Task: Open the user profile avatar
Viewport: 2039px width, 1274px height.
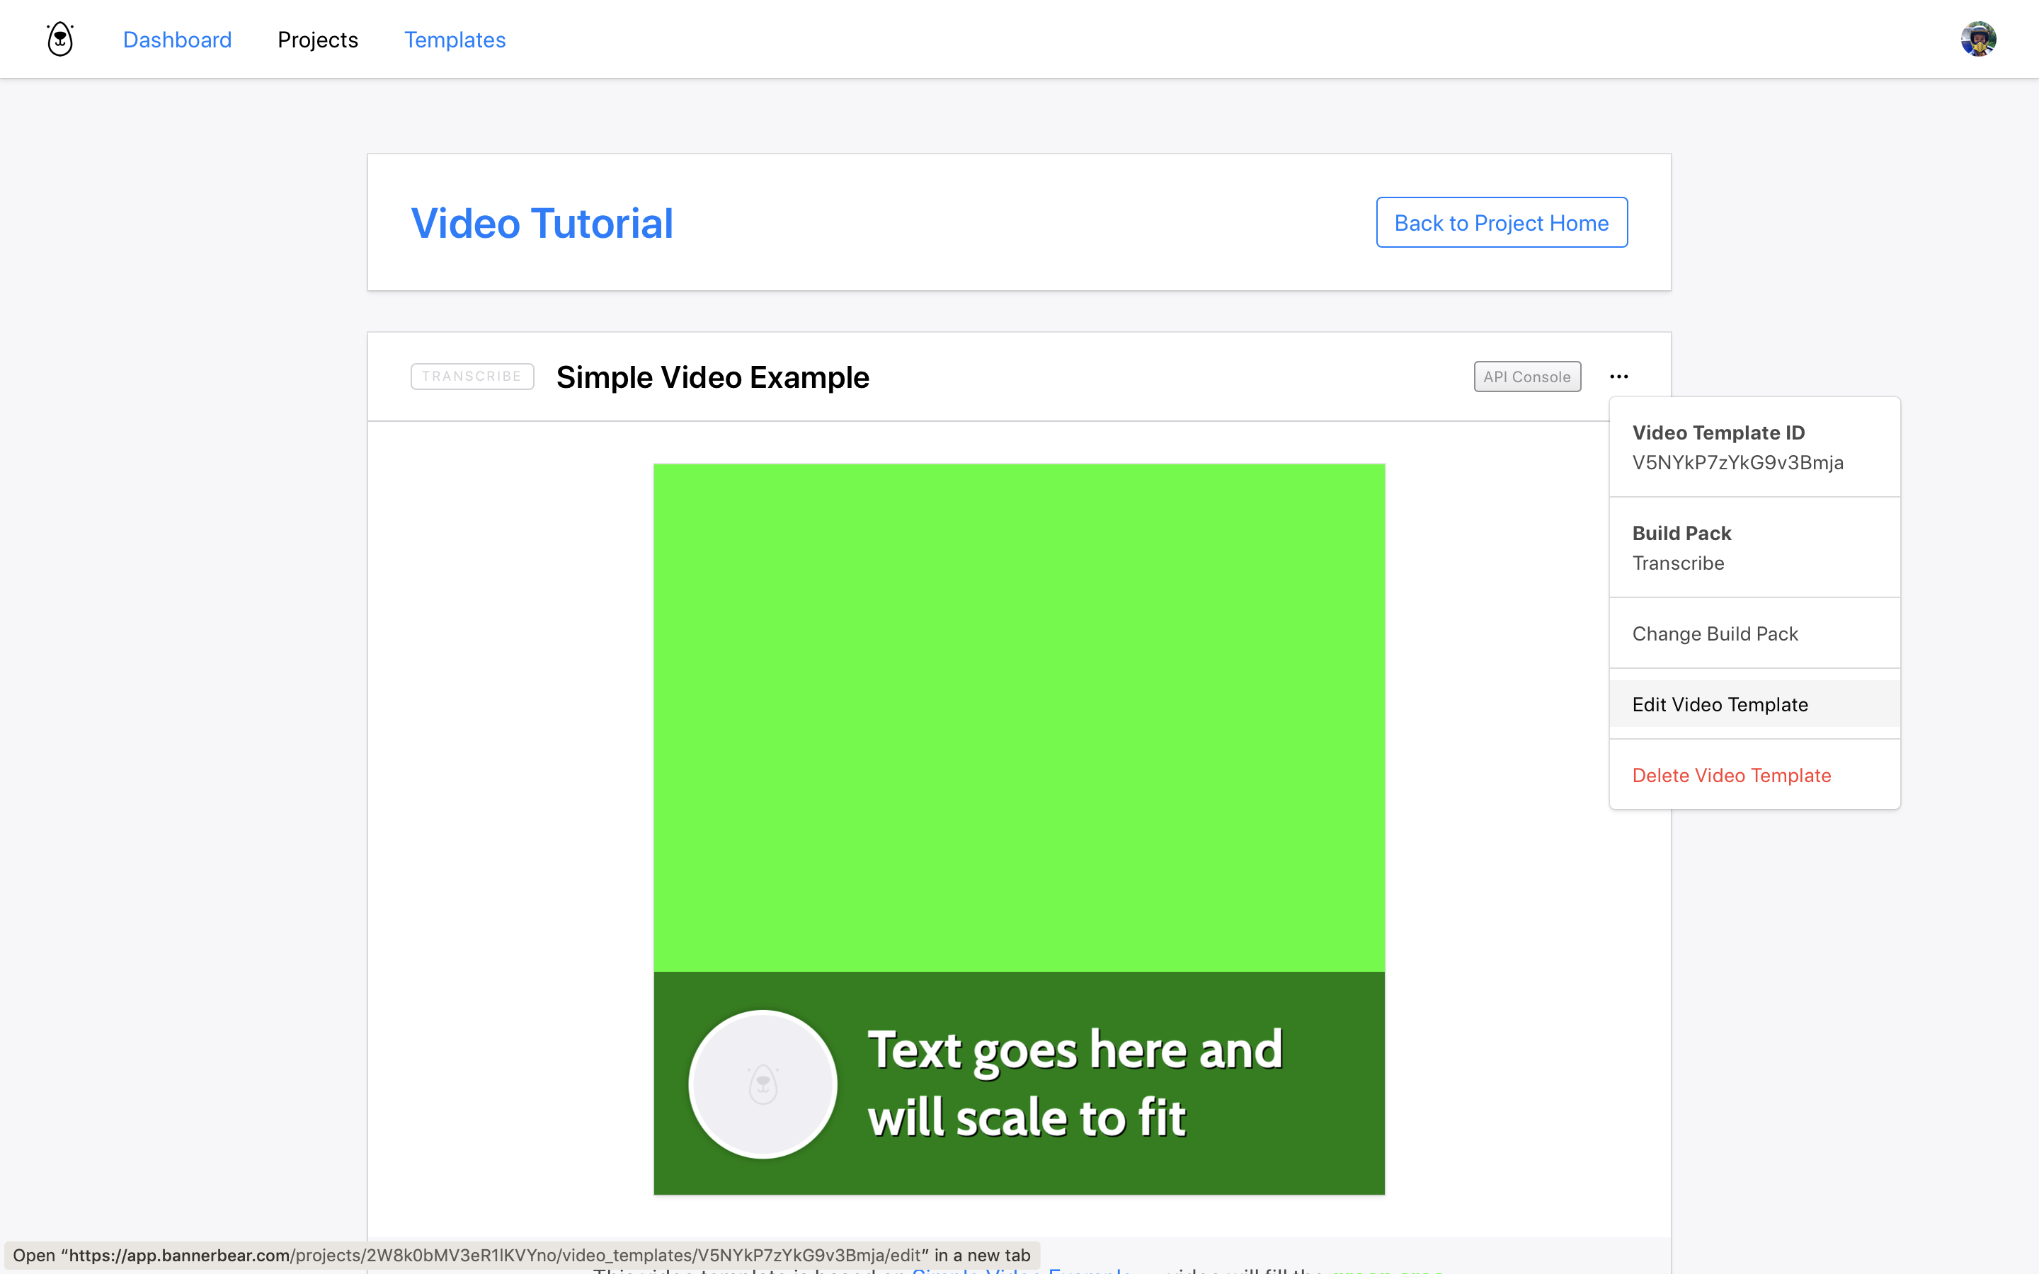Action: point(1977,40)
